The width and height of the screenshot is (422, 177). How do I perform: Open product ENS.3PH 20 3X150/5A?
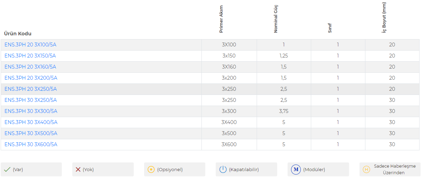coord(30,56)
